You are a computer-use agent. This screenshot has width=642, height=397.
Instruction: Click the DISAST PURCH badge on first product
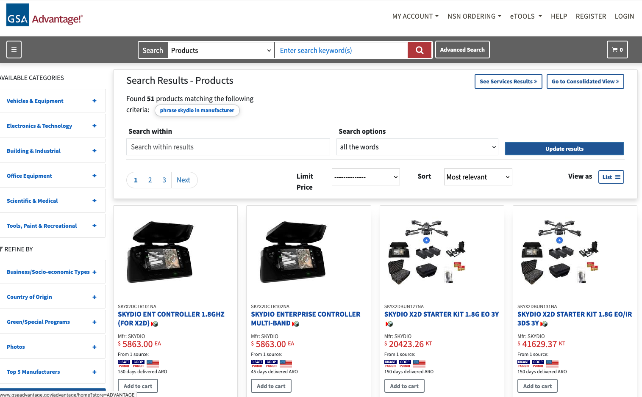tap(124, 363)
